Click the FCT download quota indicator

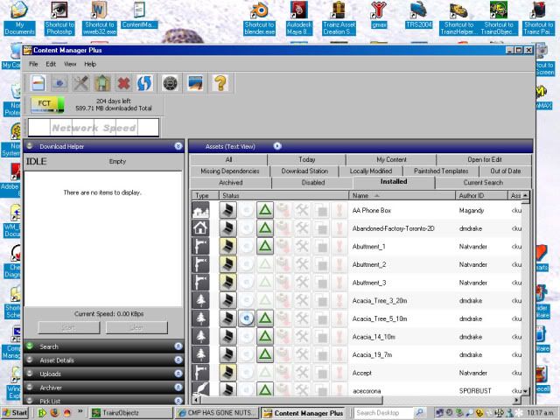(x=45, y=104)
